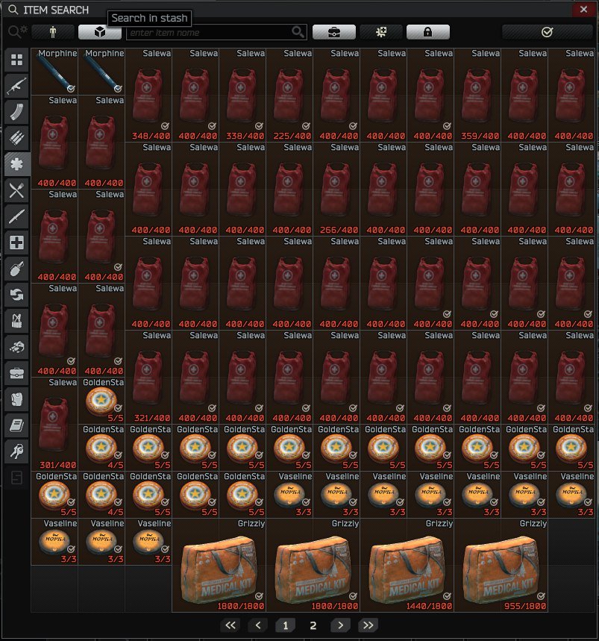Toggle the briefcase container filter button
Viewport: 599px width, 641px height.
click(x=334, y=32)
